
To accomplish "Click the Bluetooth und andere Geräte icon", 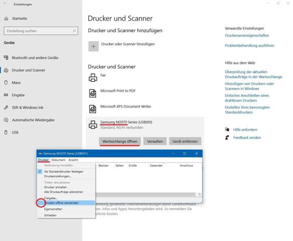I will click(x=6, y=58).
